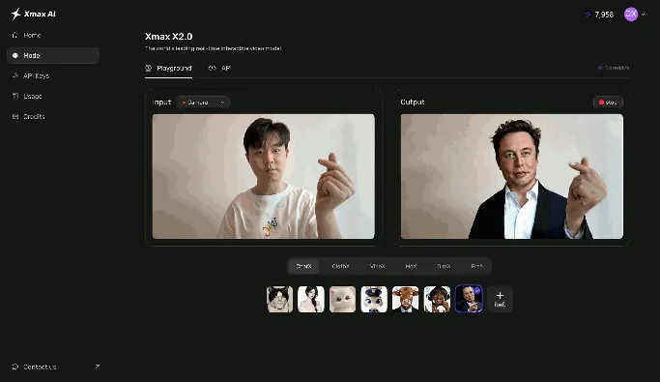Click the selected man-in-suit reference thumbnail
The width and height of the screenshot is (660, 382).
(x=469, y=299)
